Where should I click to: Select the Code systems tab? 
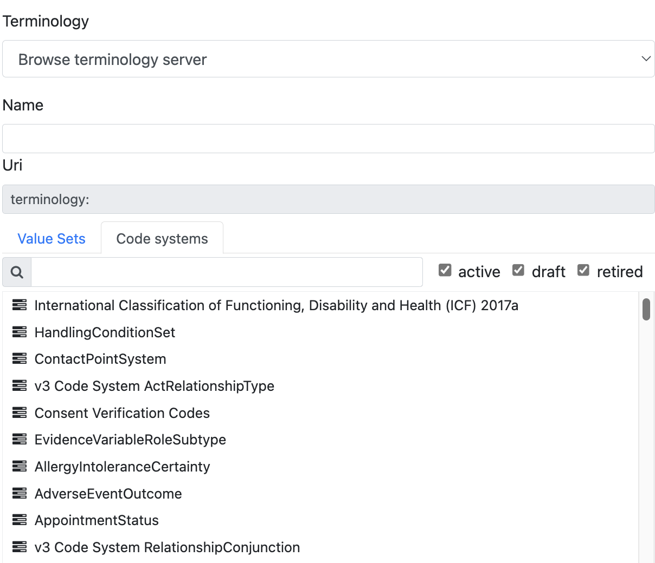coord(162,239)
